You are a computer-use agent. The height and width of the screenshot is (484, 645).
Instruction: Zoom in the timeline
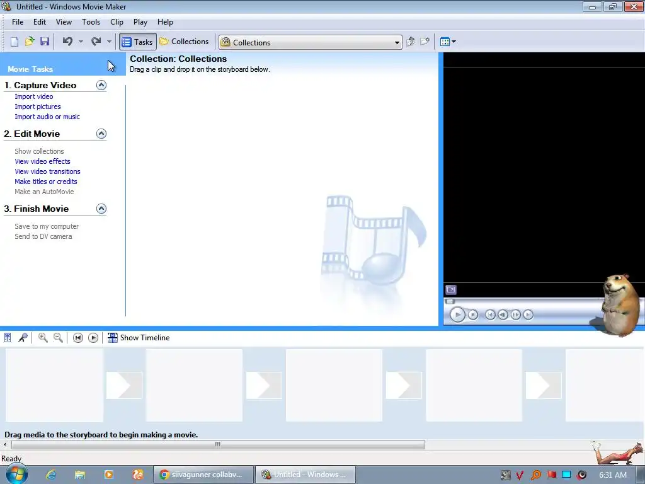43,338
